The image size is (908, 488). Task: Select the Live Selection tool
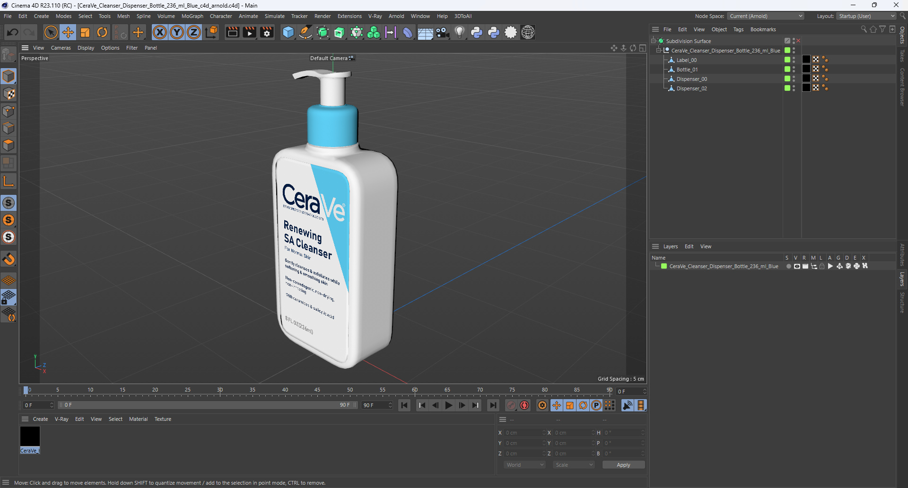51,32
